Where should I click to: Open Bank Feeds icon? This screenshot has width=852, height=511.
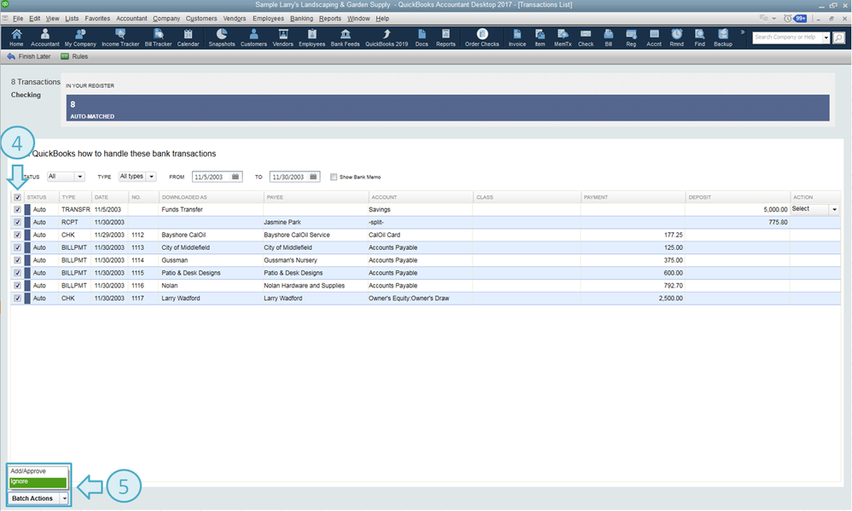point(345,38)
